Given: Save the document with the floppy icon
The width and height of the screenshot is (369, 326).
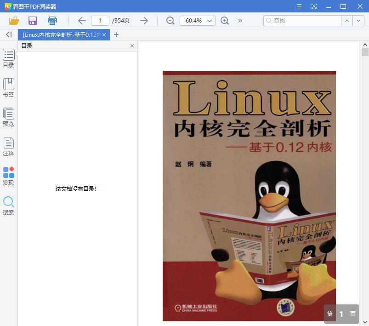Looking at the screenshot, I should pyautogui.click(x=33, y=21).
